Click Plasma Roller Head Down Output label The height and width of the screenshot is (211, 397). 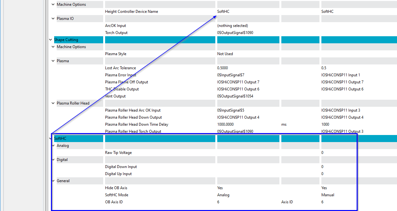(134, 117)
